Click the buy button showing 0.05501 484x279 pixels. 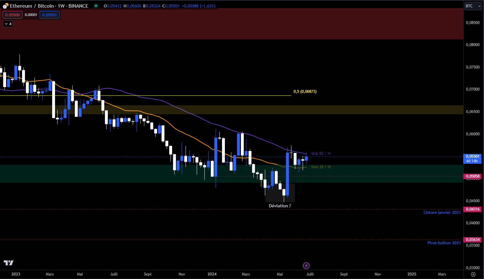tap(49, 15)
